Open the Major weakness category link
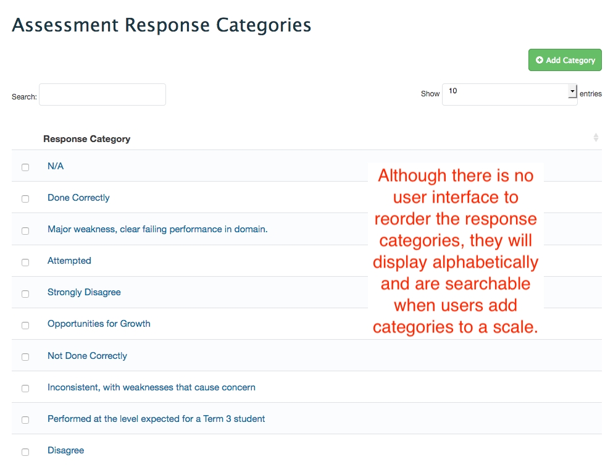613x467 pixels. (x=157, y=229)
